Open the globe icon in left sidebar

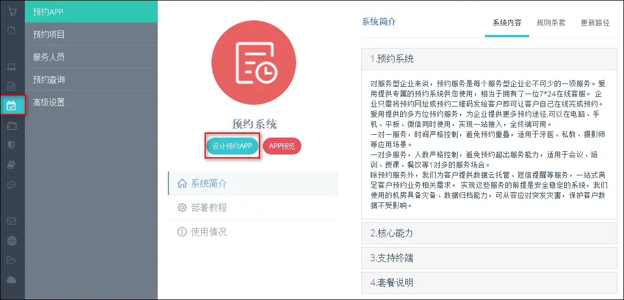tap(12, 241)
